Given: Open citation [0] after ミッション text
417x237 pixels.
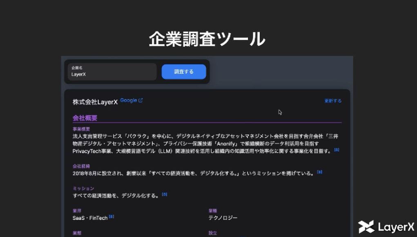Looking at the screenshot, I should (x=164, y=194).
